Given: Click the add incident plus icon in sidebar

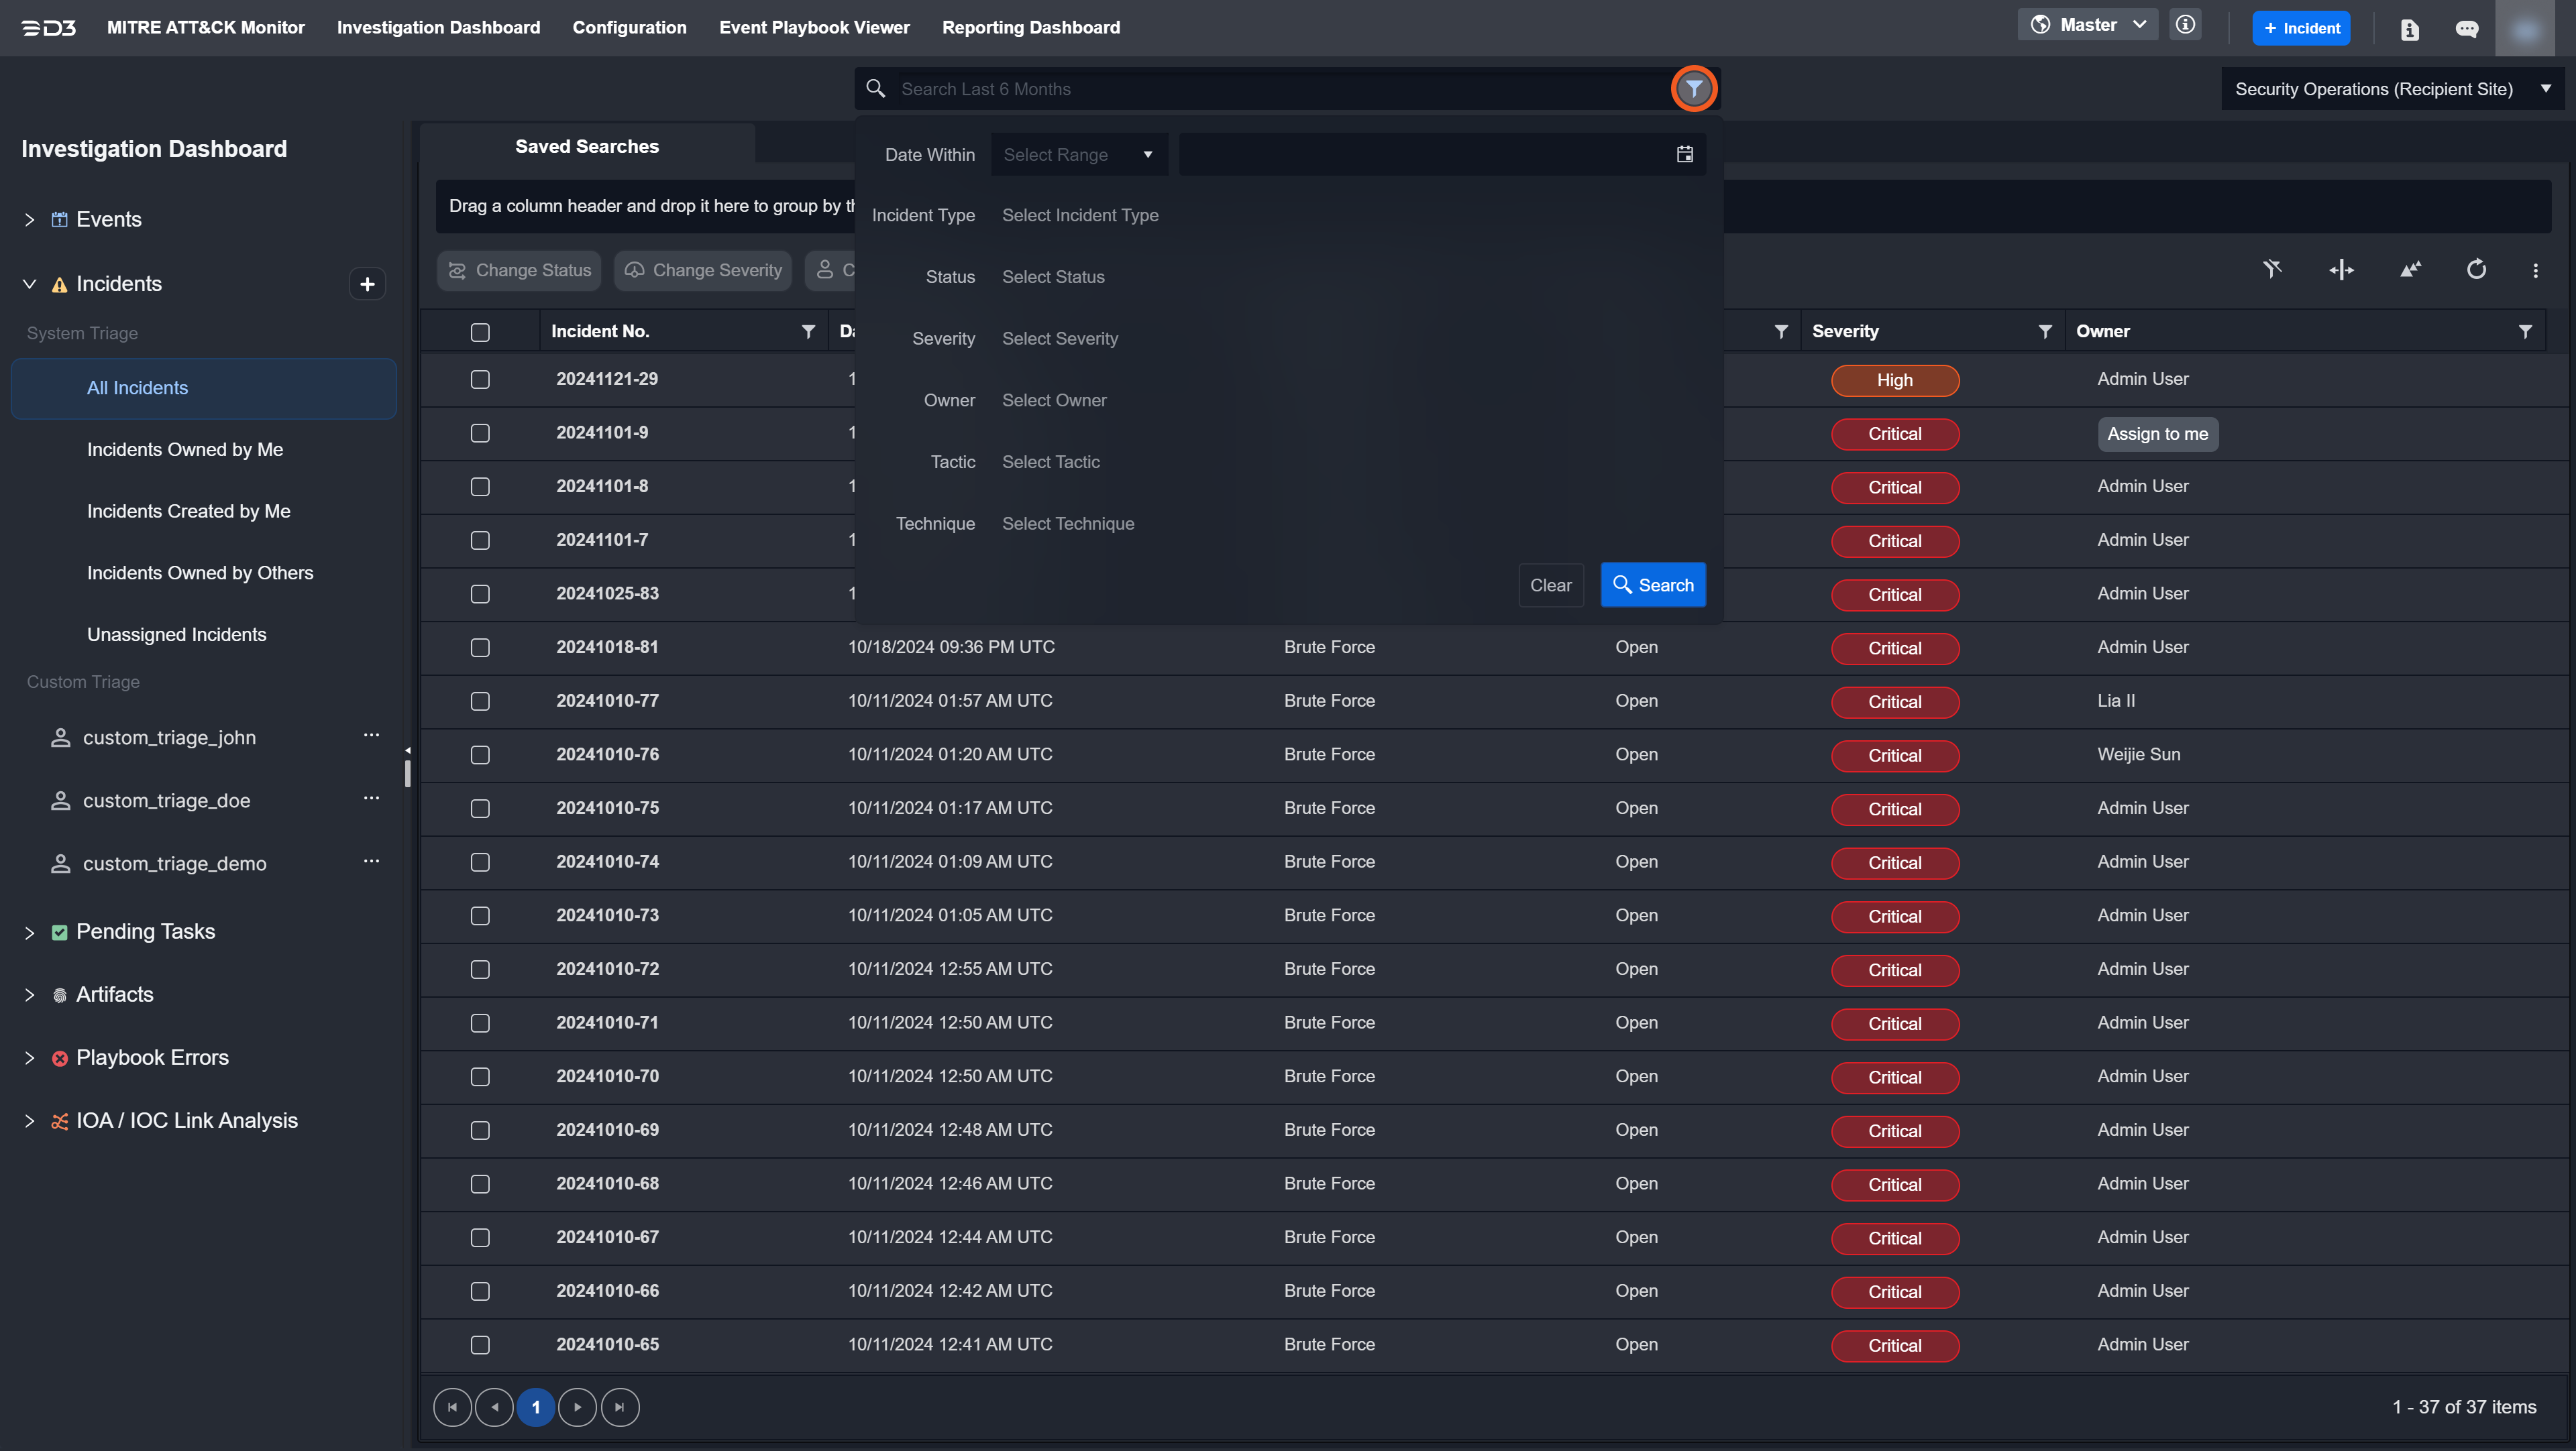Looking at the screenshot, I should click(367, 284).
